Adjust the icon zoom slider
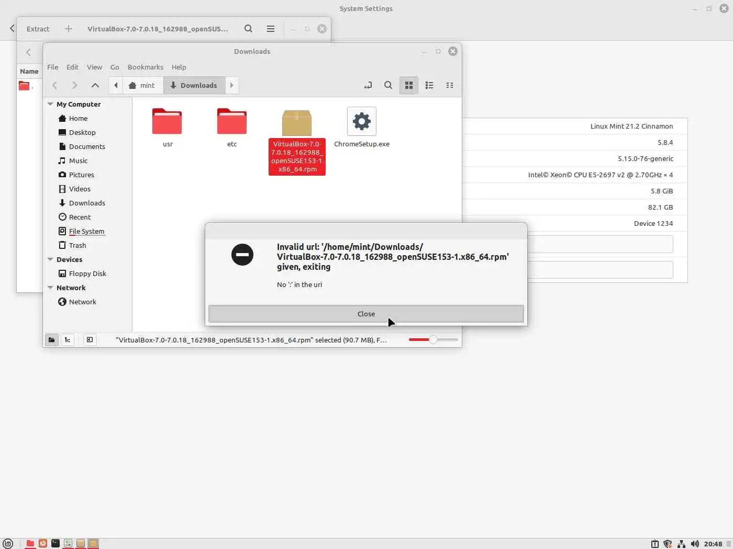Screen dimensions: 733x549 click(433, 340)
